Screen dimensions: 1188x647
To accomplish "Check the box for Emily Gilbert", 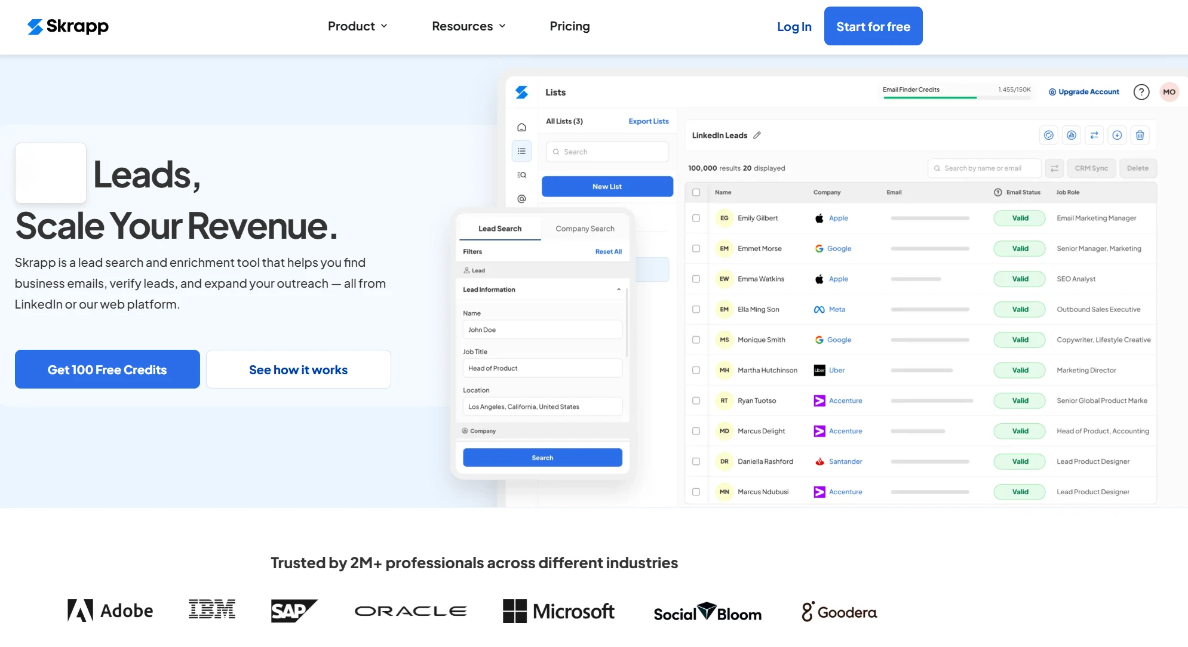I will click(x=696, y=218).
